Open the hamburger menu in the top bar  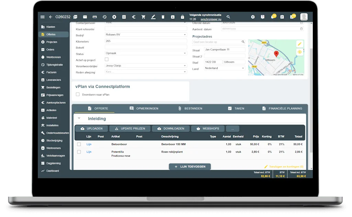(x=42, y=17)
